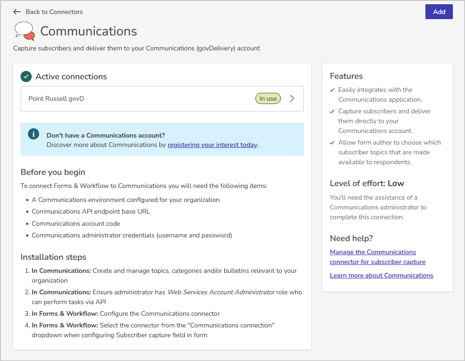Image resolution: width=465 pixels, height=361 pixels.
Task: Click step 3 Configure the Communications connector
Action: (x=126, y=313)
